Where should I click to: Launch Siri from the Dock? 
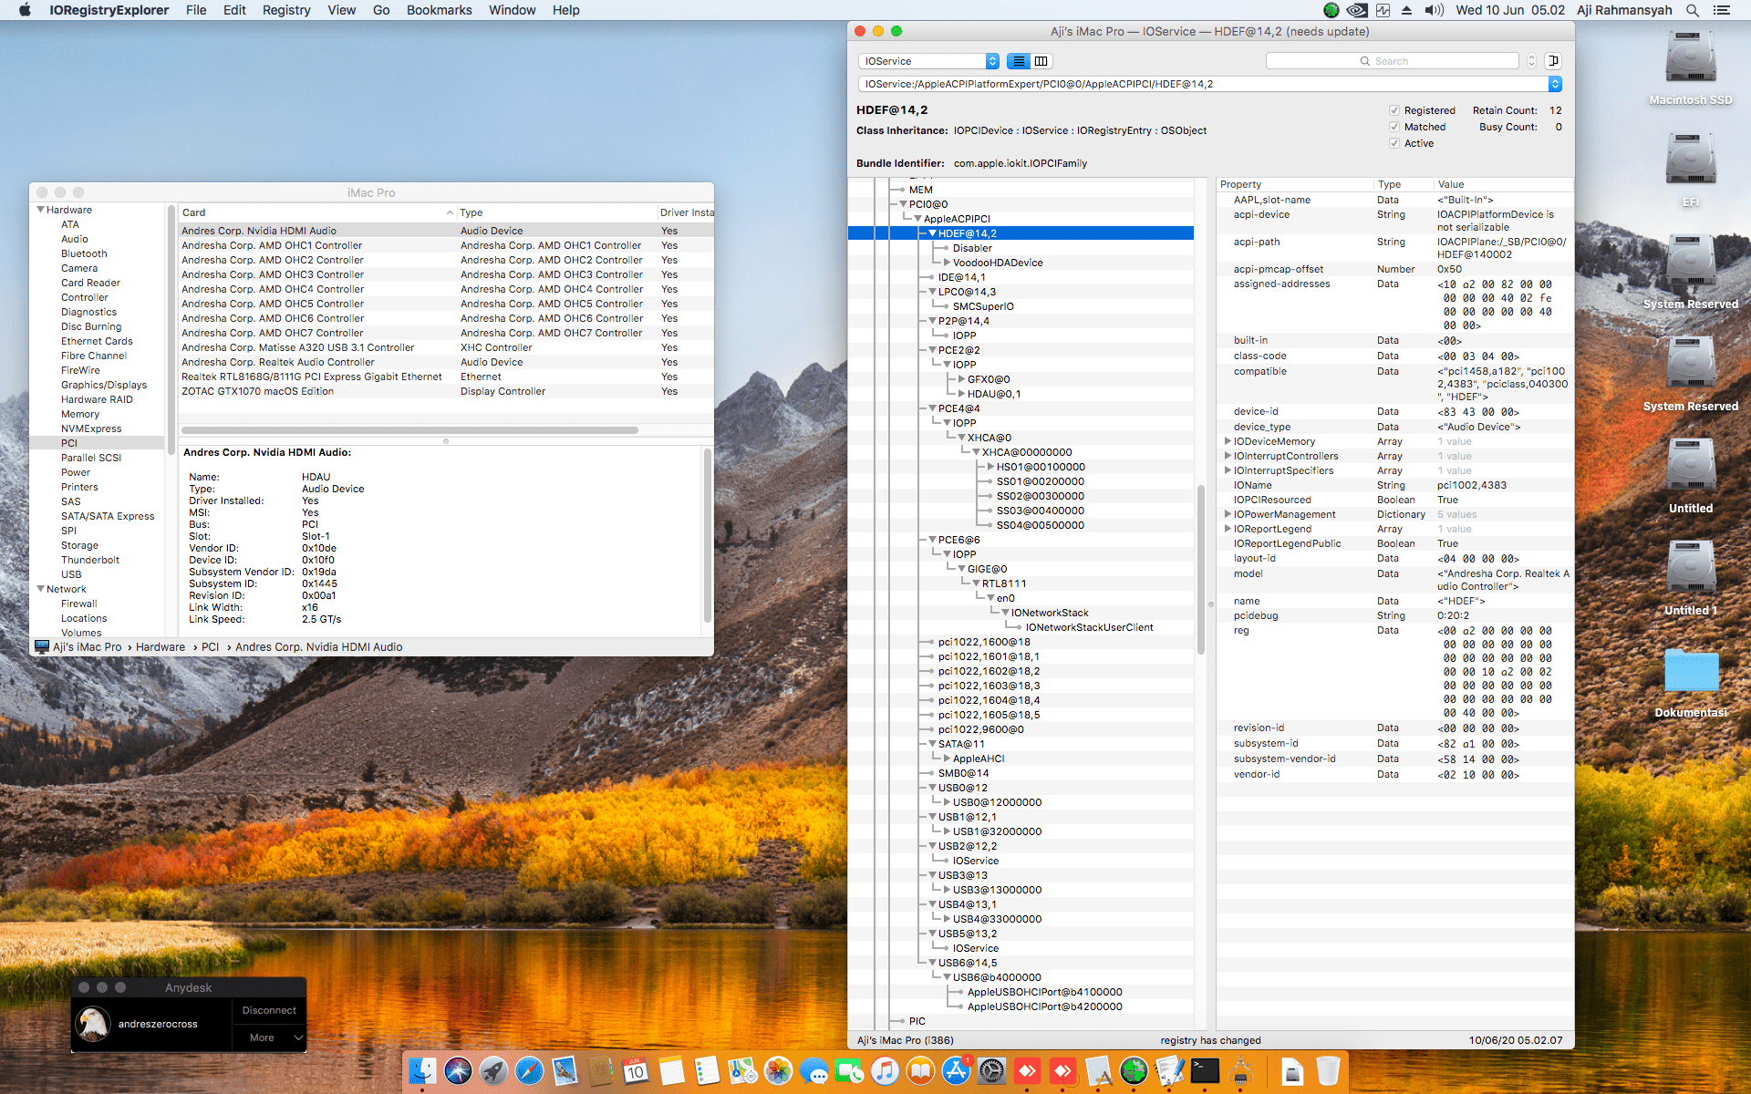tap(458, 1071)
